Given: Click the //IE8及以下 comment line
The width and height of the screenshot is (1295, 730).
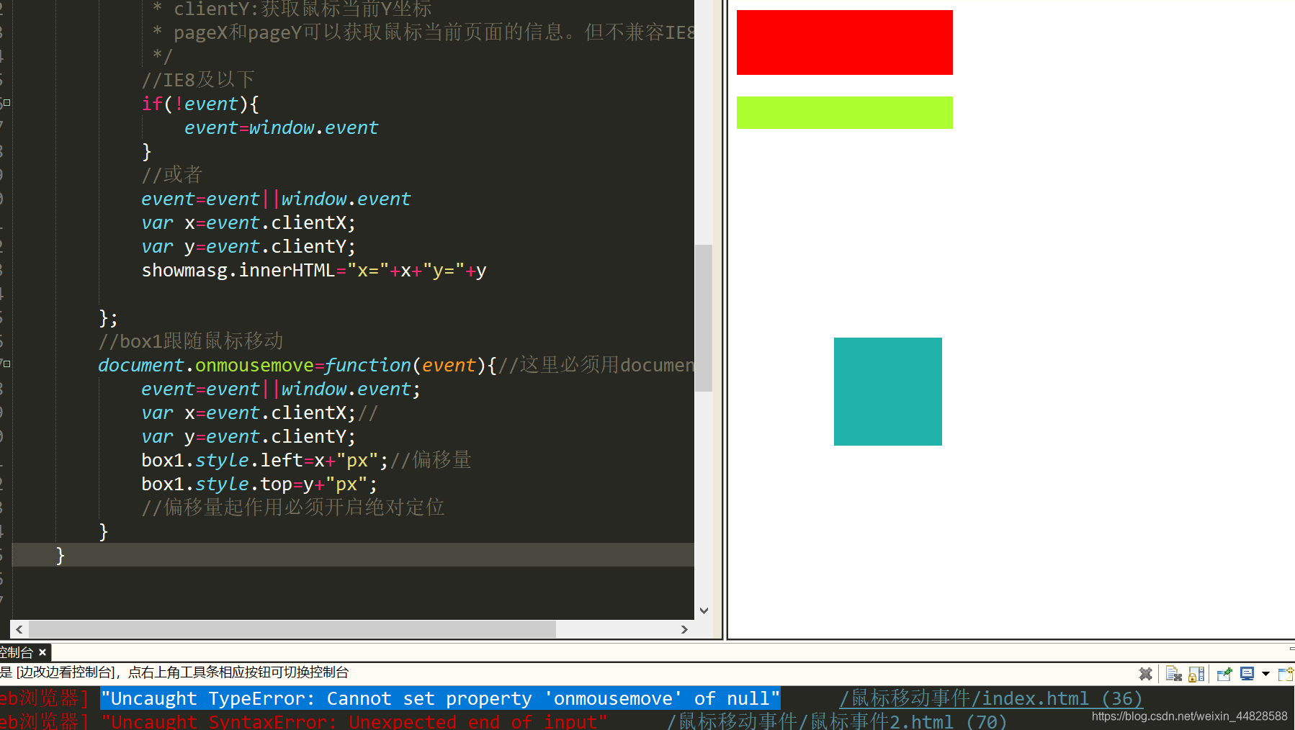Looking at the screenshot, I should pyautogui.click(x=198, y=80).
